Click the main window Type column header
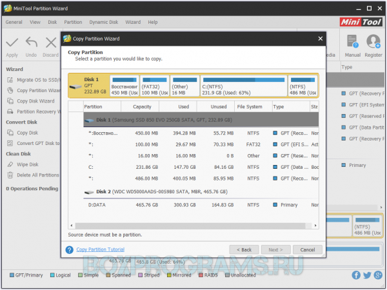Viewport: 387px width, 290px height. (362, 67)
